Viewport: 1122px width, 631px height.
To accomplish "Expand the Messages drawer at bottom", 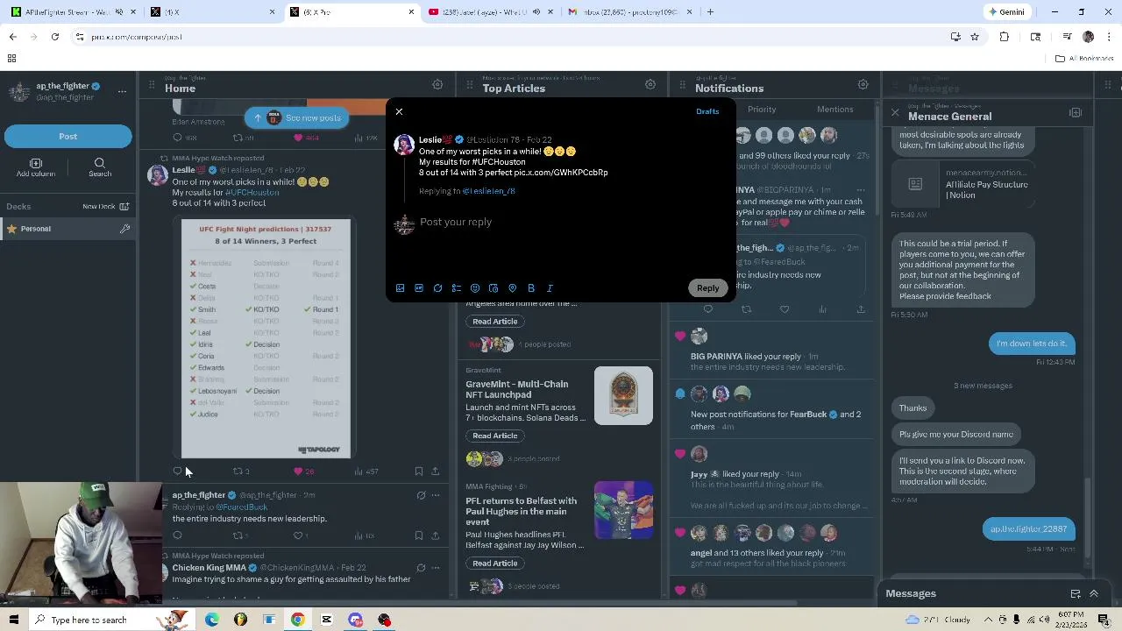I will [1094, 593].
